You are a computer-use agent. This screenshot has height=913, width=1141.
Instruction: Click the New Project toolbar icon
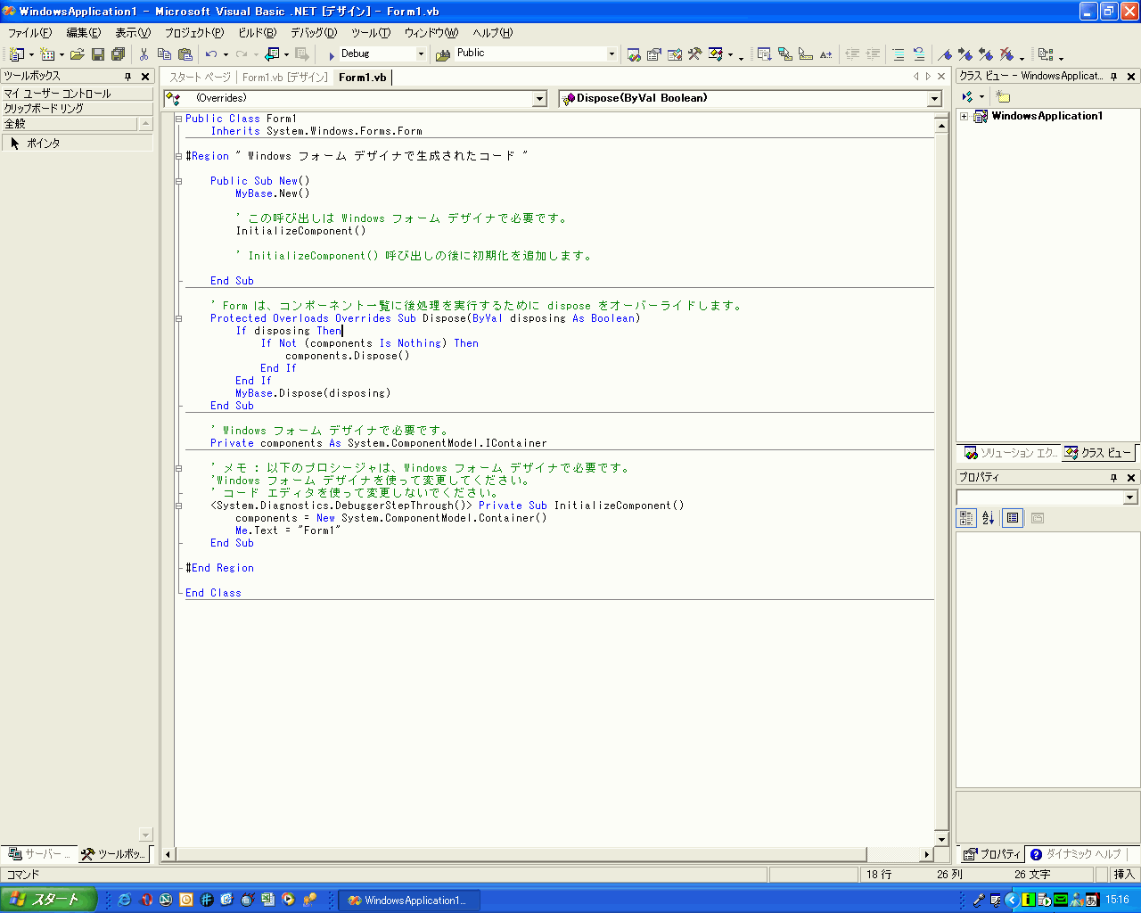pyautogui.click(x=16, y=54)
